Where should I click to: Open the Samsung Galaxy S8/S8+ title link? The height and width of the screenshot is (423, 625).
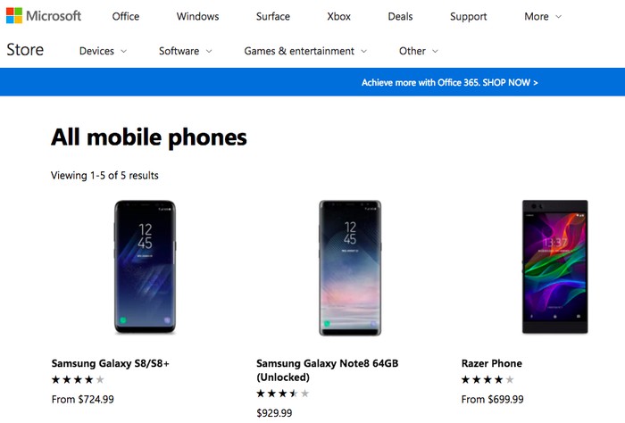110,363
